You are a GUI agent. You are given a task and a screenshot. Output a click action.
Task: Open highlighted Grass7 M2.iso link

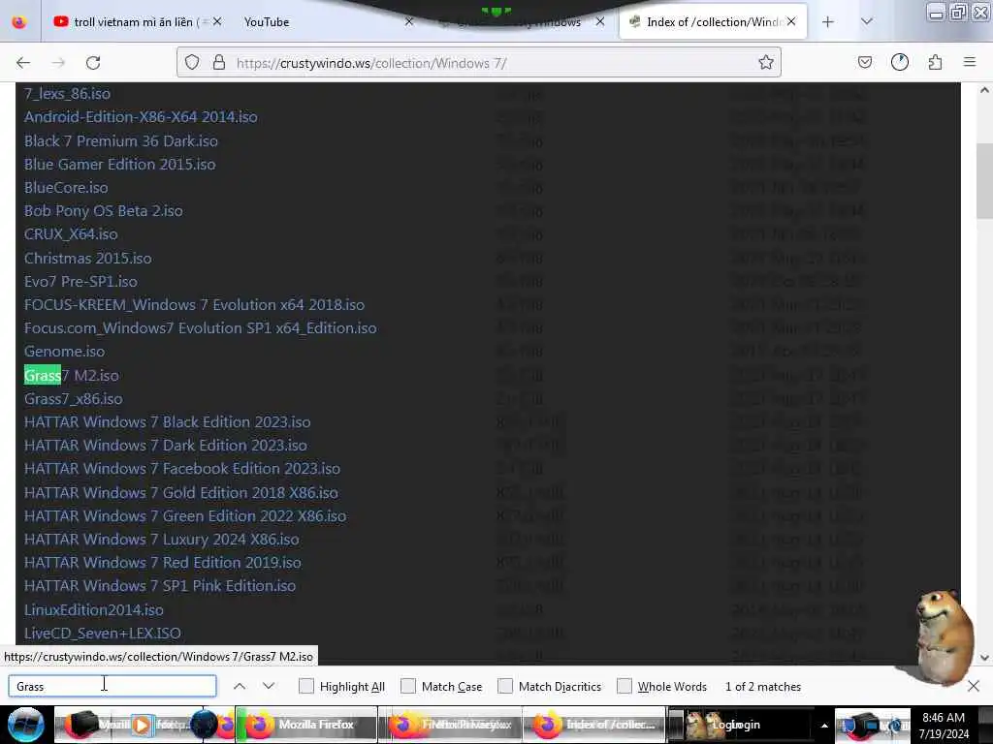(x=72, y=376)
